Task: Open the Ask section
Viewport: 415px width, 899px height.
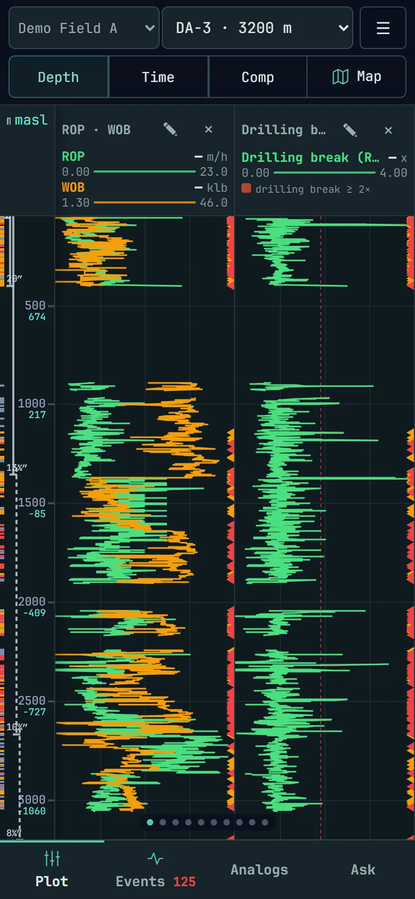Action: point(363,870)
